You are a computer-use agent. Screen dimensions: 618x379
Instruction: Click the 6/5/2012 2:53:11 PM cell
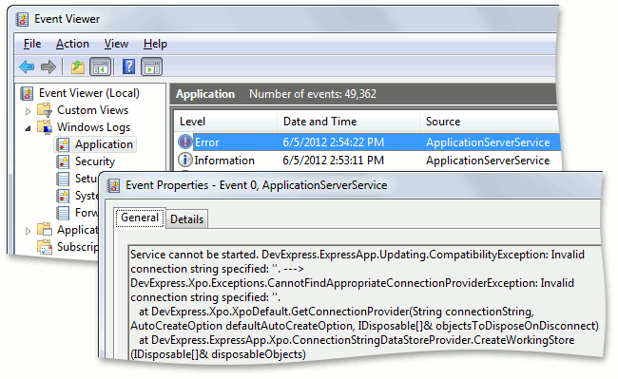(x=334, y=161)
